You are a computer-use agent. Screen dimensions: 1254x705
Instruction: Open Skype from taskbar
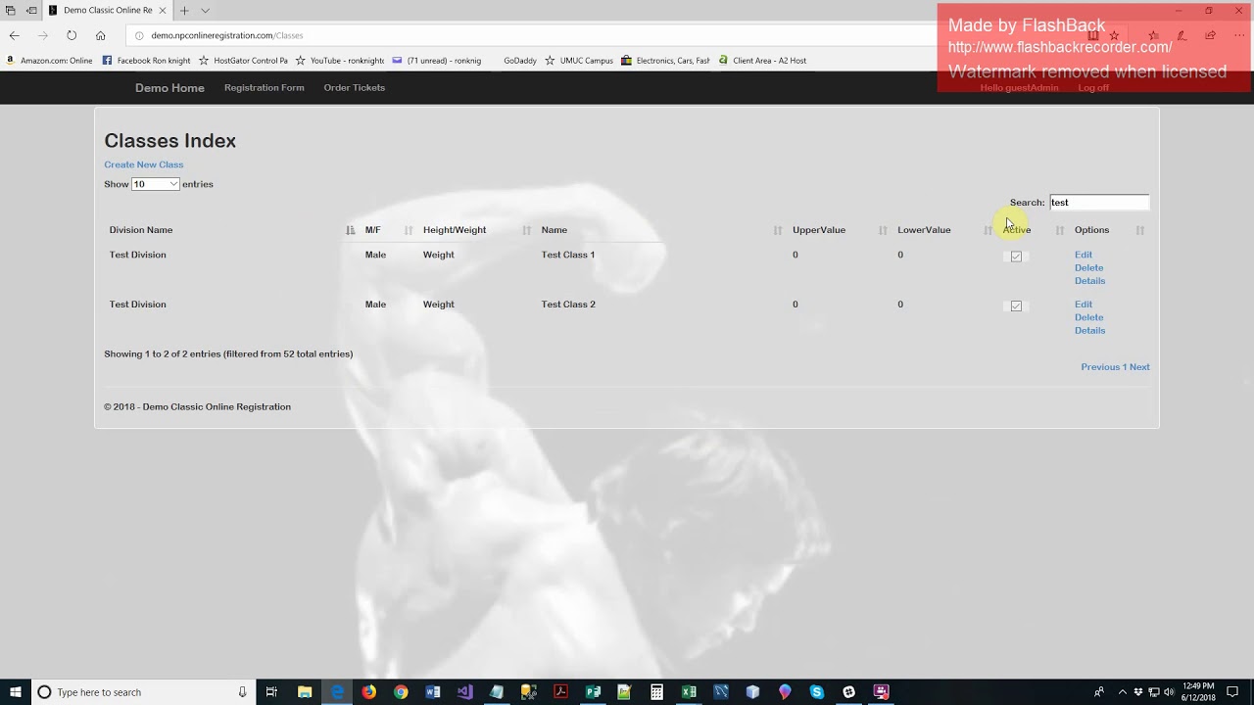tap(817, 692)
